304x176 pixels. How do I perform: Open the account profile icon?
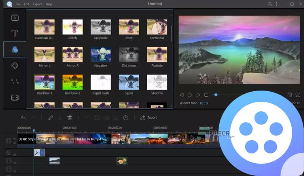pyautogui.click(x=270, y=4)
